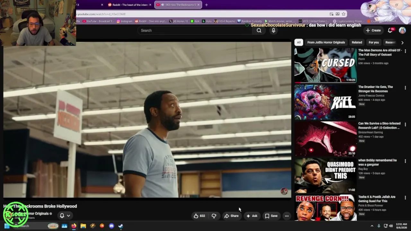Close the Reddit browser tab
Viewport: 411px width, 231px height.
[150, 5]
